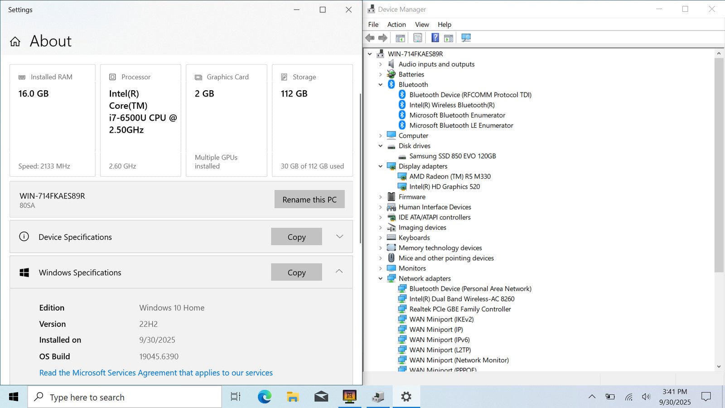
Task: Select AMD Radeon (TM) R5 M330
Action: [450, 176]
